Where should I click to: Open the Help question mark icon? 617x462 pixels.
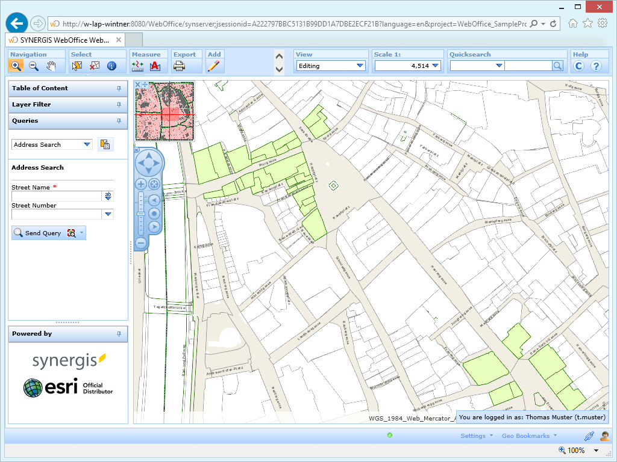[596, 66]
